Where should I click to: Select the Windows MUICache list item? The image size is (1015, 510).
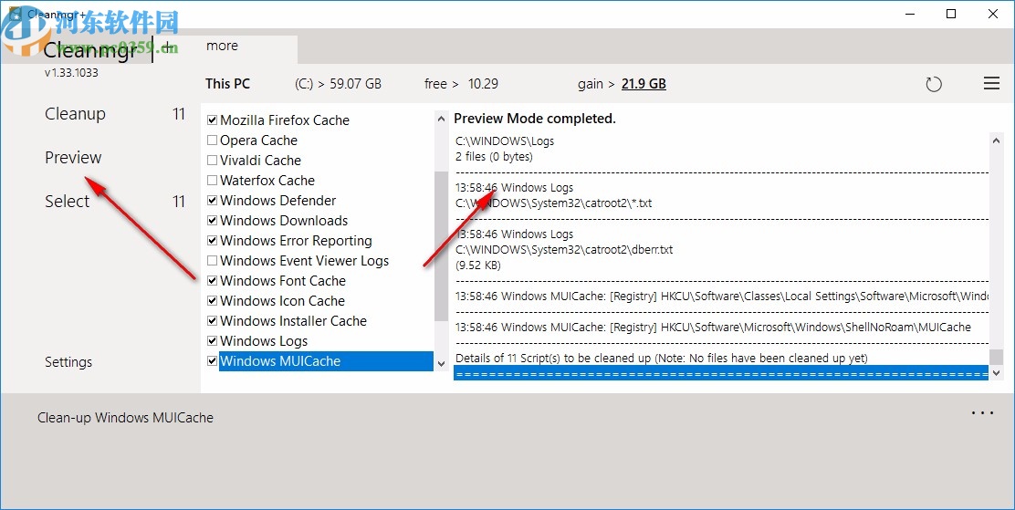[326, 361]
